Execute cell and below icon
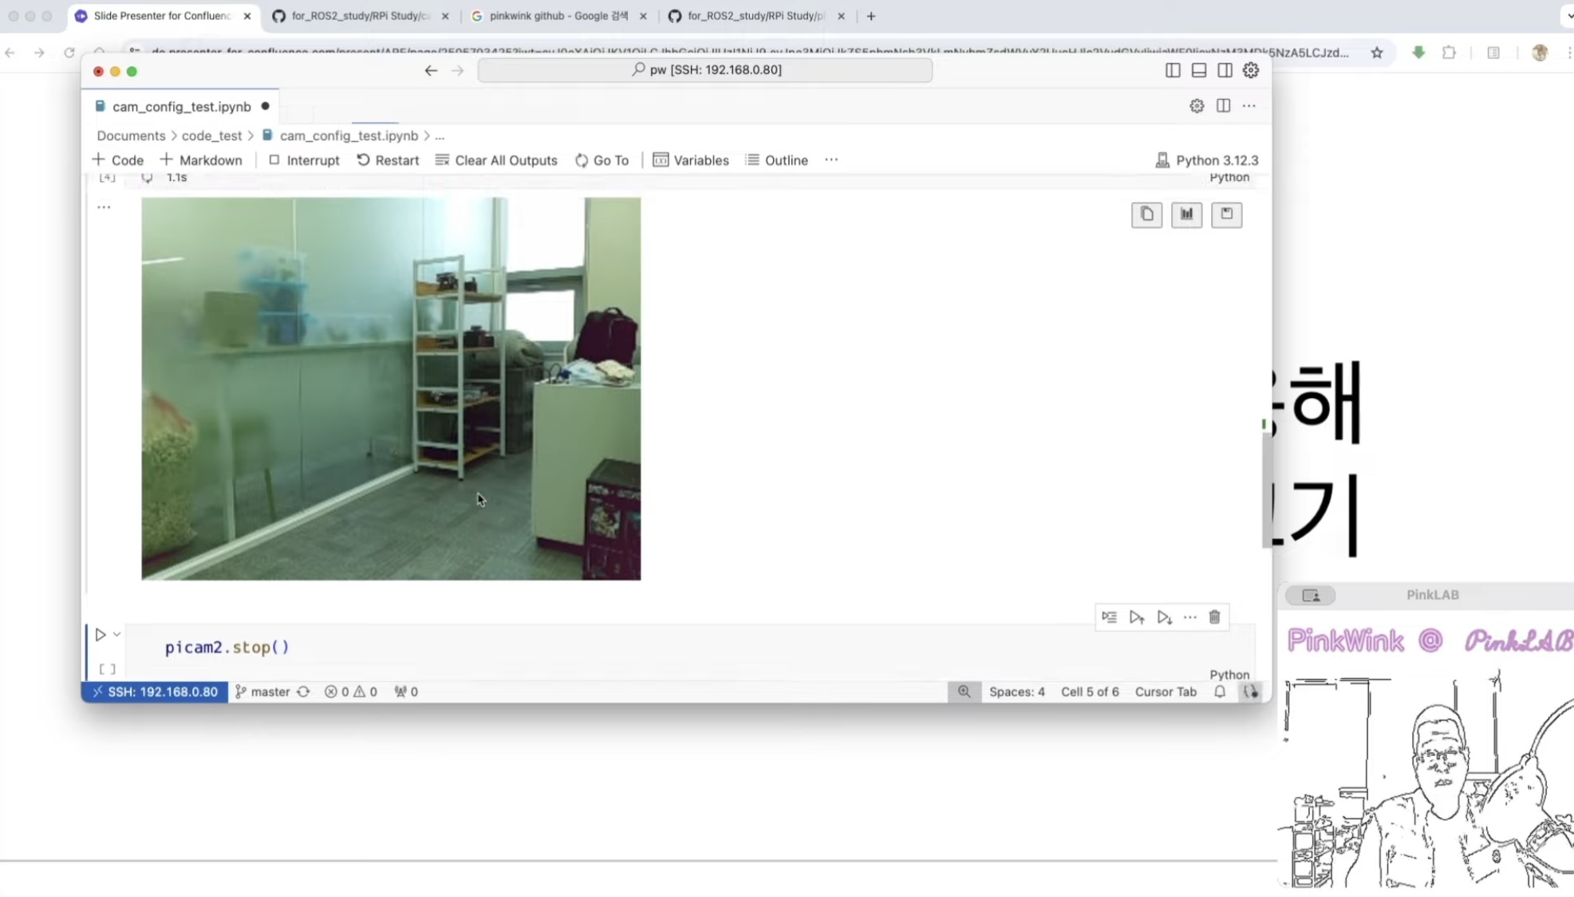 tap(1164, 617)
